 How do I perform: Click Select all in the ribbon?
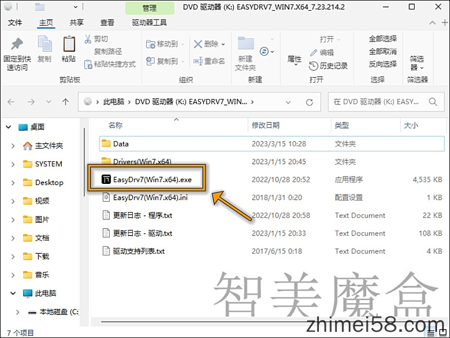[382, 39]
